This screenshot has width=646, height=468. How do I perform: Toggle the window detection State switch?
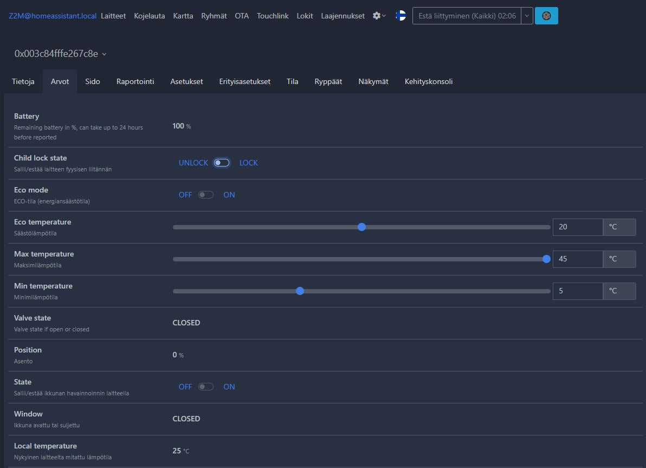(205, 387)
